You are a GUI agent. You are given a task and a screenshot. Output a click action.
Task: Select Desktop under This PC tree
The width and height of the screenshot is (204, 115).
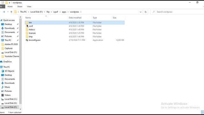8,75
